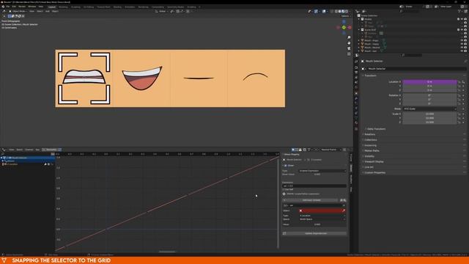
Task: Click the Rotation X value field
Action: pyautogui.click(x=430, y=95)
